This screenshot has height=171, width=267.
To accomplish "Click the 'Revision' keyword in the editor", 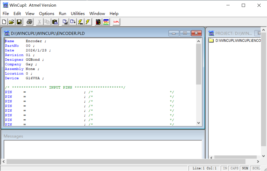I will pyautogui.click(x=14, y=55).
